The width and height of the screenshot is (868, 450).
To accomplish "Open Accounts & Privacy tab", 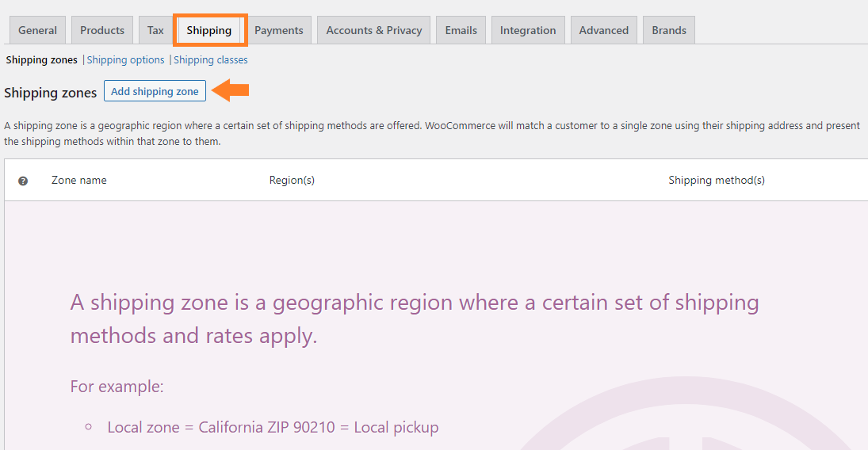I will (x=373, y=30).
